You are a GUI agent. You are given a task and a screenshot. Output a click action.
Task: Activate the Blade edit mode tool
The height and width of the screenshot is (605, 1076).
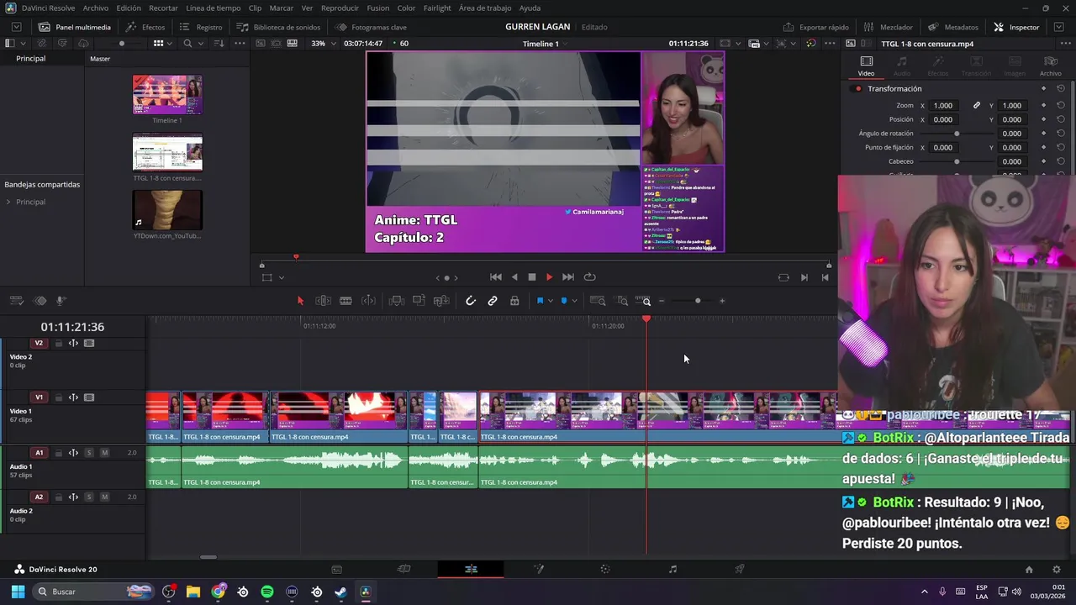pyautogui.click(x=345, y=301)
